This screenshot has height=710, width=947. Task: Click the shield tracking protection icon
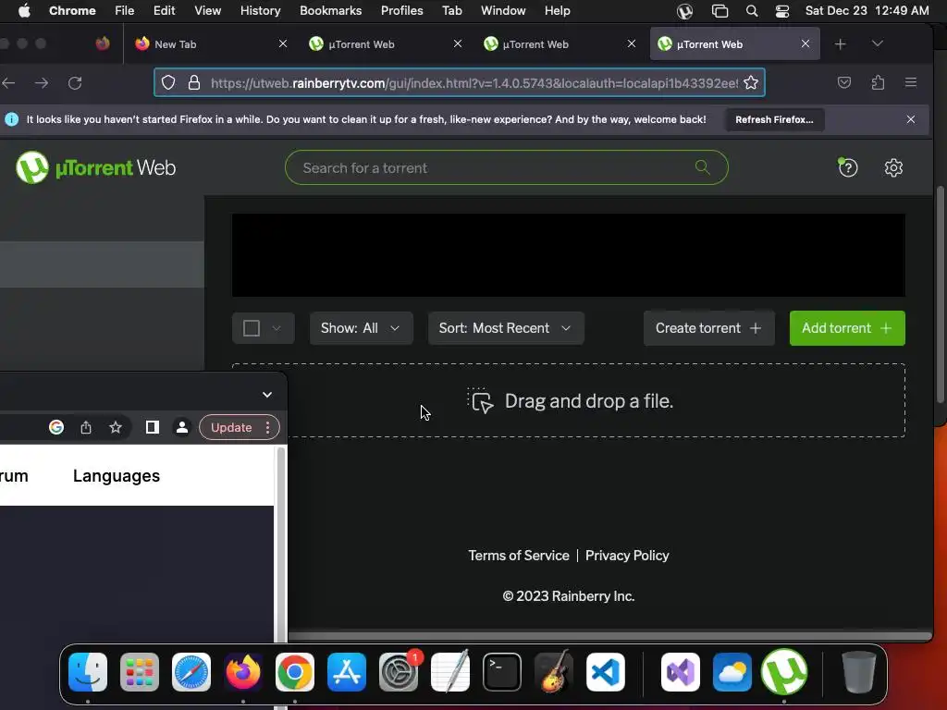pos(168,82)
